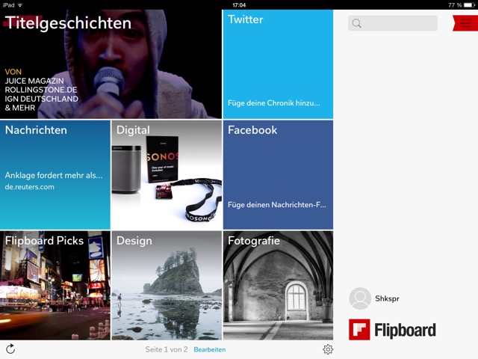Open settings via the gear icon
This screenshot has width=478, height=359.
click(328, 349)
